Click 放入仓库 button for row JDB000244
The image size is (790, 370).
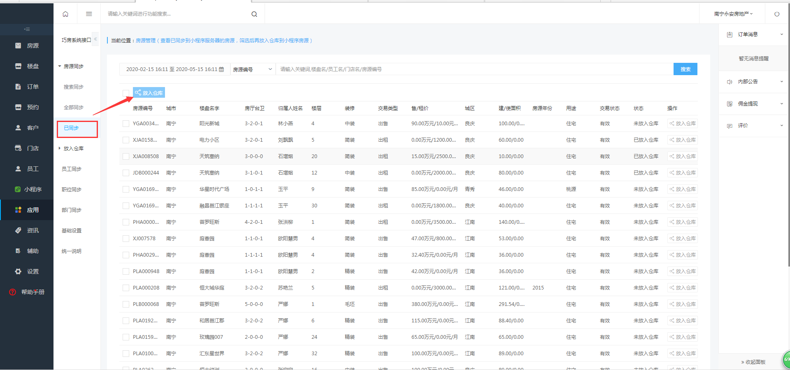[x=682, y=173]
